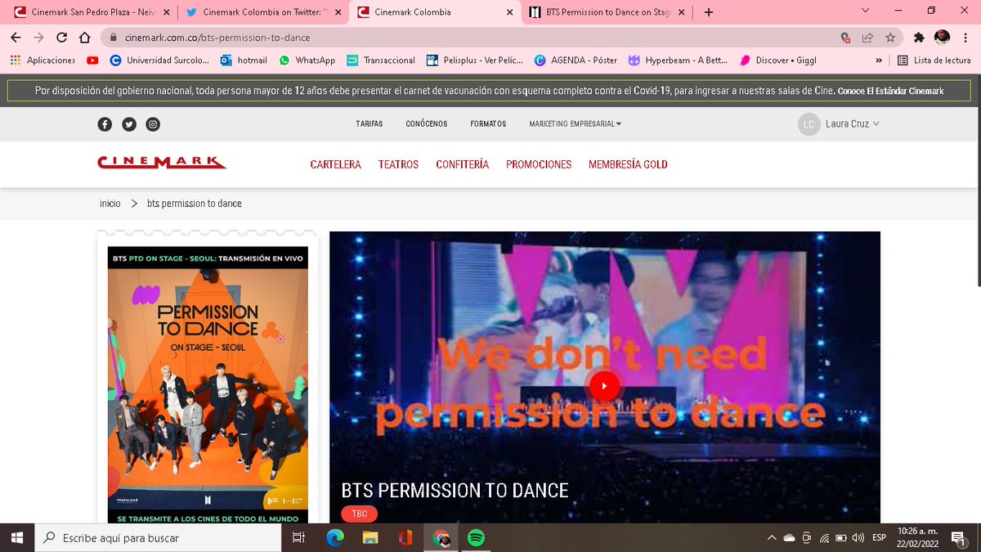
Task: Click the Cinemark logo
Action: 161,163
